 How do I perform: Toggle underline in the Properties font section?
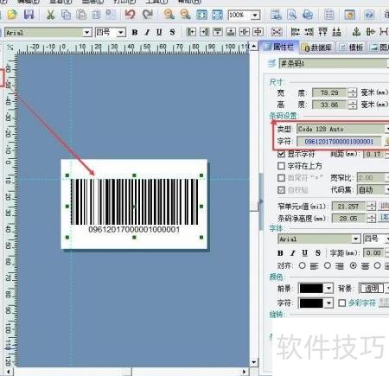click(x=304, y=253)
